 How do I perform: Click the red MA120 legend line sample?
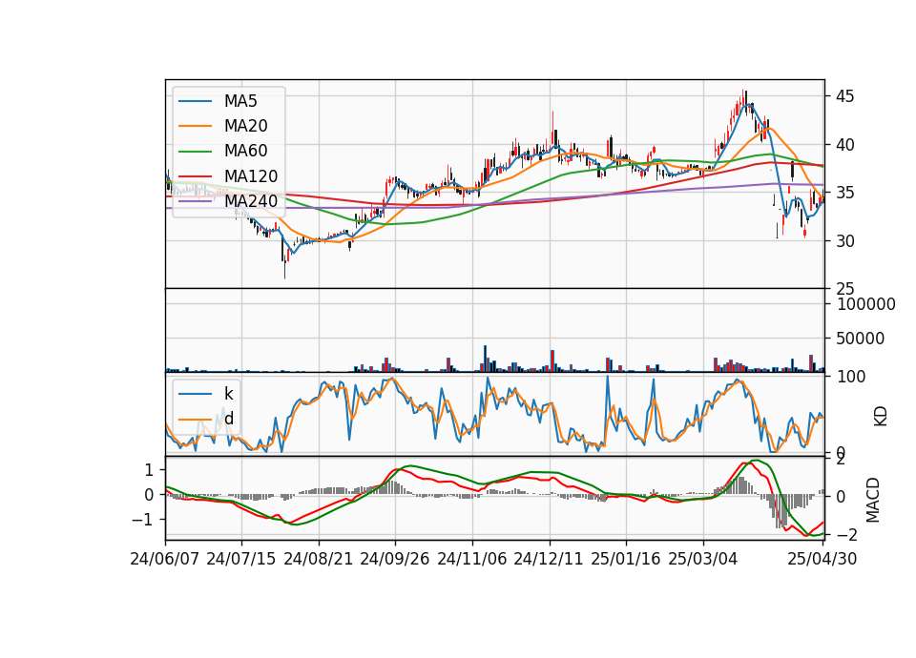pyautogui.click(x=195, y=177)
